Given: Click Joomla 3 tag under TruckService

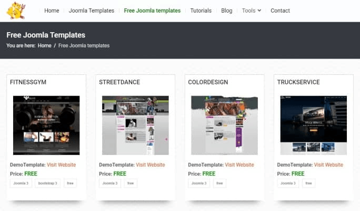Looking at the screenshot, I should click(x=288, y=183).
